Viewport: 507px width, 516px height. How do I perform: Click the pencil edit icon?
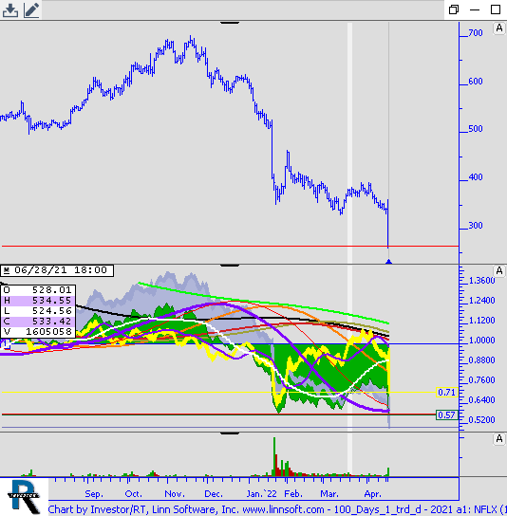click(x=31, y=9)
